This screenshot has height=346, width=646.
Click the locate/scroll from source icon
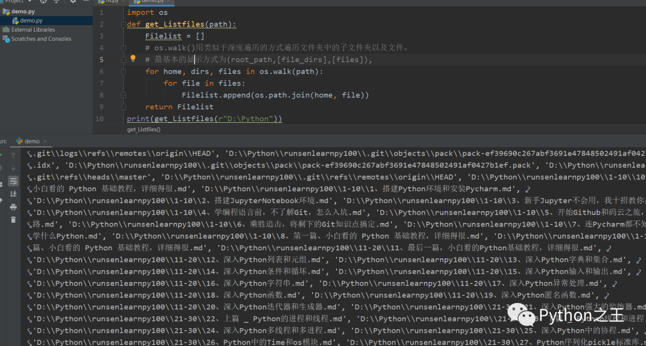point(43,1)
